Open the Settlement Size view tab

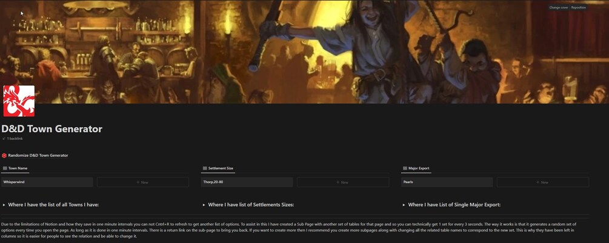pos(218,168)
